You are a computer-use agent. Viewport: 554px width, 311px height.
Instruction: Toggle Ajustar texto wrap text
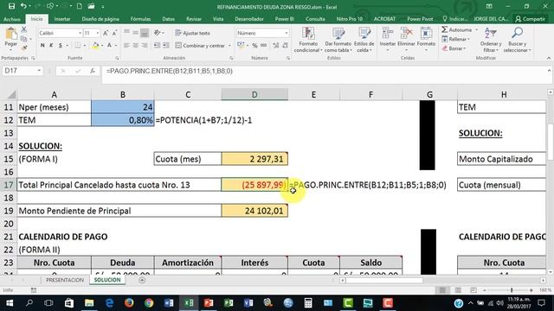(x=192, y=33)
